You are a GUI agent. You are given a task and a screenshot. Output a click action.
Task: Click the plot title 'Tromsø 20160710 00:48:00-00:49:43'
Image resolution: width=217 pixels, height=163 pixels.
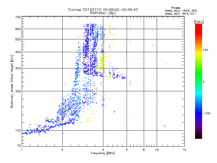tap(103, 10)
